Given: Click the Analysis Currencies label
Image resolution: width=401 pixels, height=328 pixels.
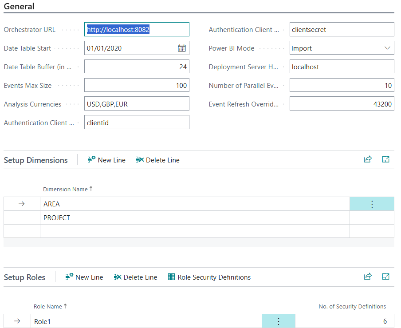Looking at the screenshot, I should coord(32,104).
